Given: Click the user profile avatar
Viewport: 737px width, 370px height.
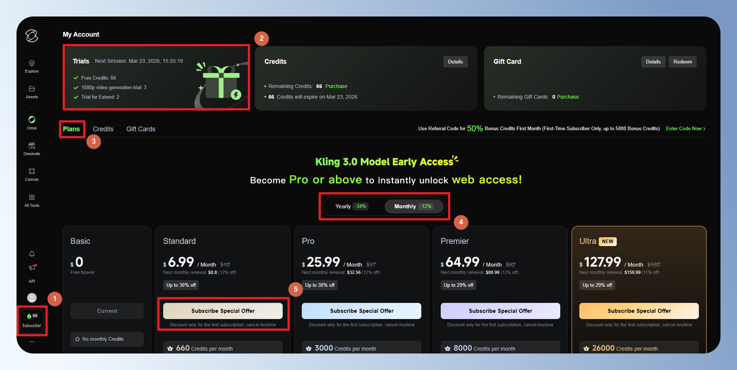Looking at the screenshot, I should click(x=32, y=297).
